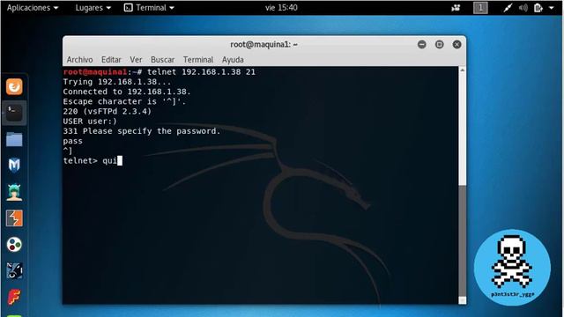Viewport: 564px width, 317px height.
Task: Open the Terminal menu in window menubar
Action: click(198, 60)
